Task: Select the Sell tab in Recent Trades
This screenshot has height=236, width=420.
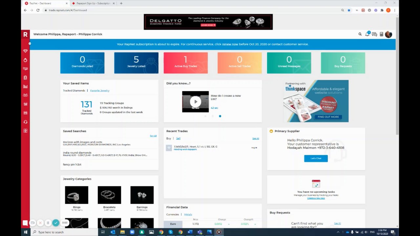Action: [x=178, y=138]
